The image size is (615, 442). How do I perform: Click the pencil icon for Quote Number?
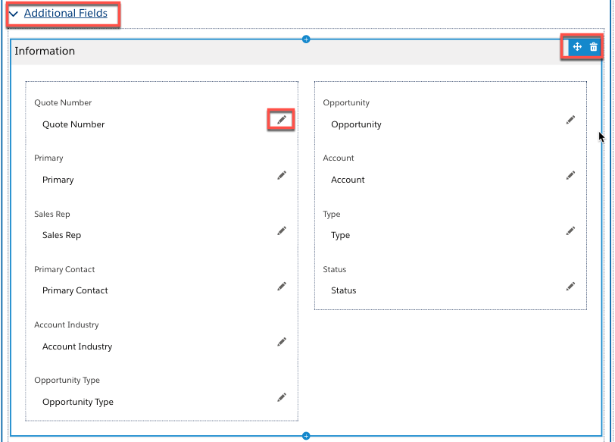pos(282,120)
